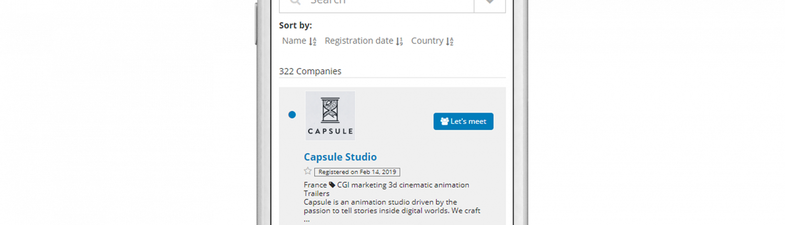Click the 'Sort by:' label

(x=295, y=26)
